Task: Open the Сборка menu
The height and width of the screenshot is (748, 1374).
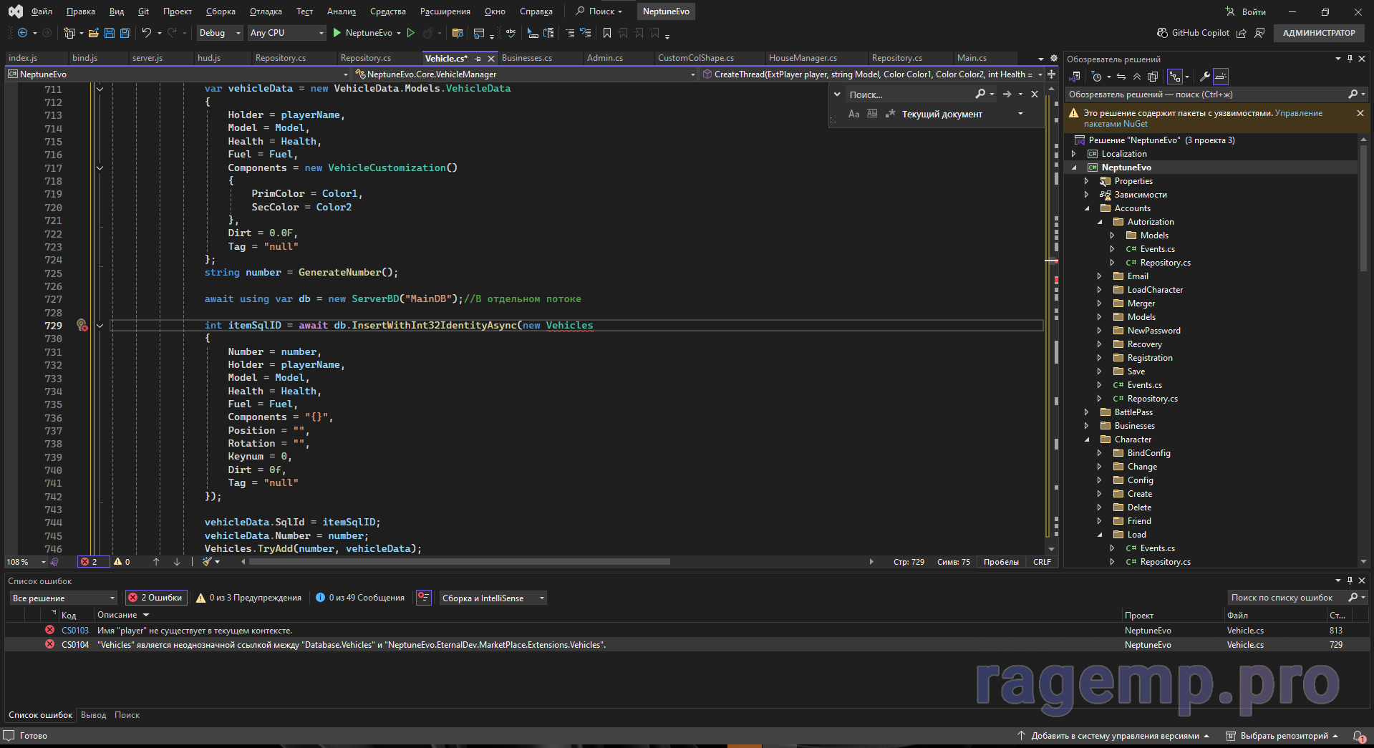Action: point(221,11)
